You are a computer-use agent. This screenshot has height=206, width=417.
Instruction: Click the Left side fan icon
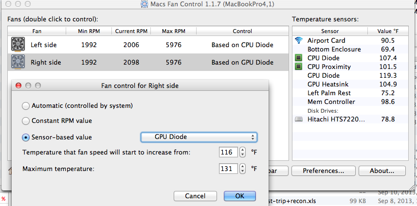point(18,44)
